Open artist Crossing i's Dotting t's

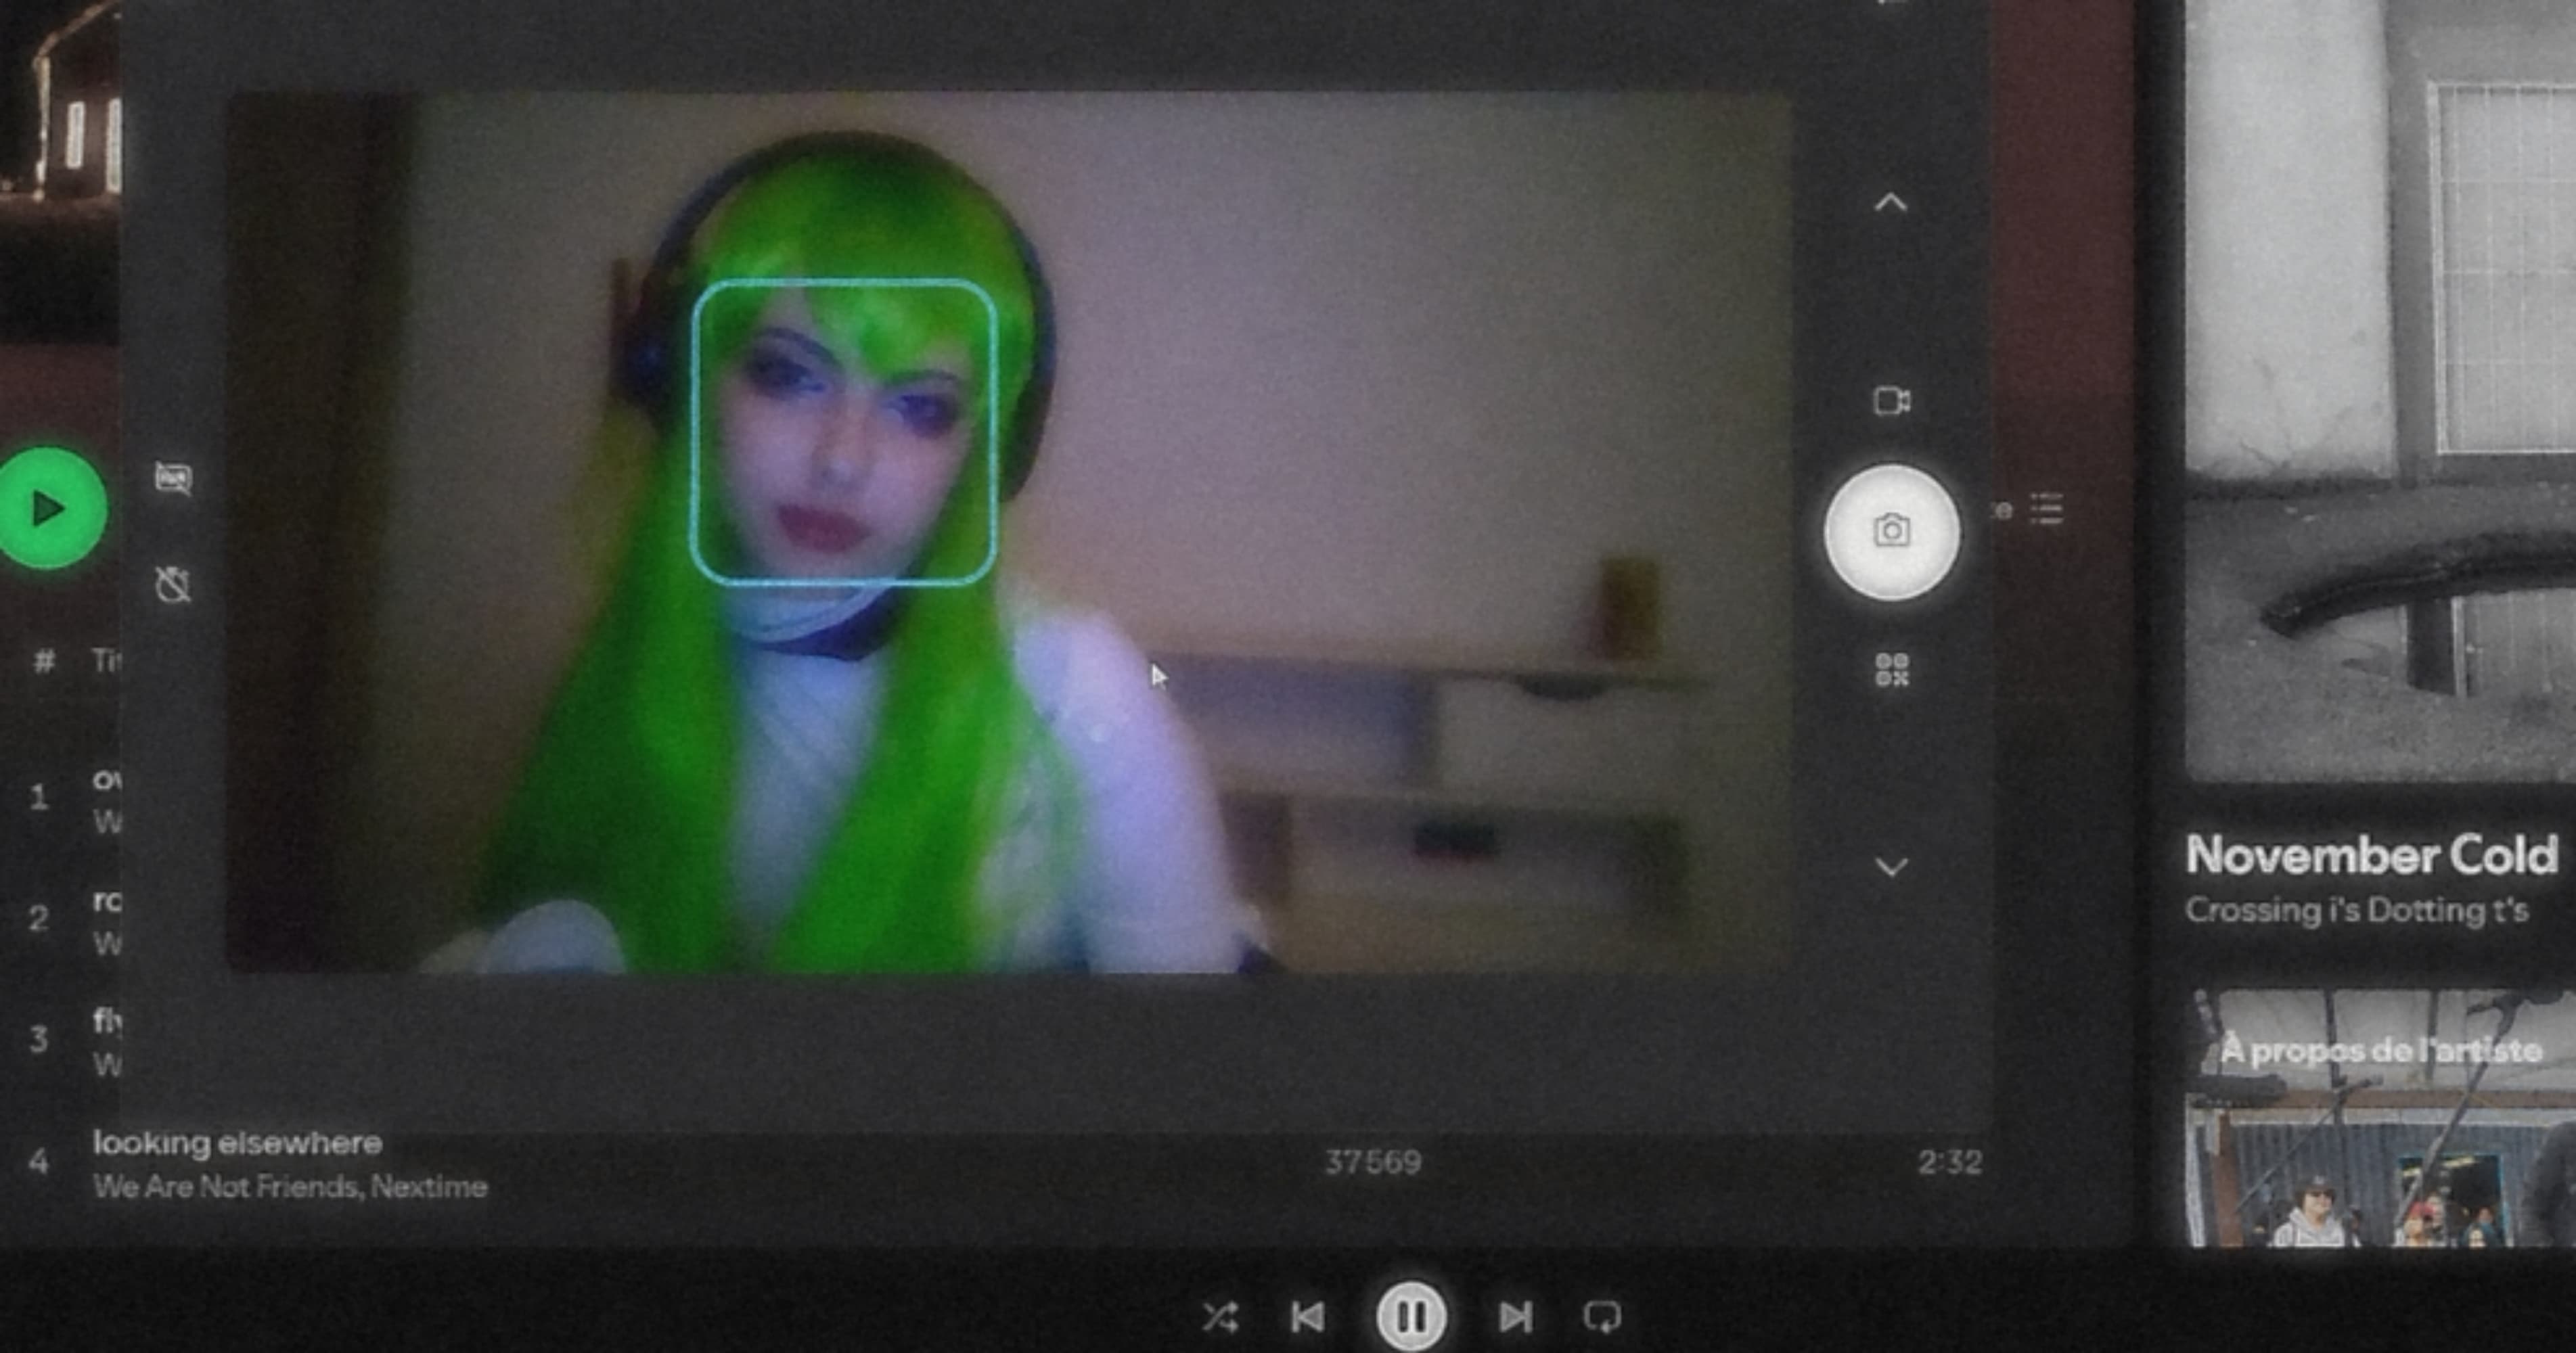pyautogui.click(x=2355, y=910)
